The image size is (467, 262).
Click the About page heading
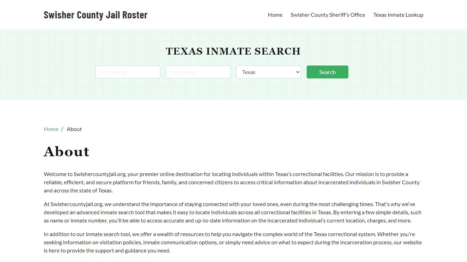click(x=67, y=151)
